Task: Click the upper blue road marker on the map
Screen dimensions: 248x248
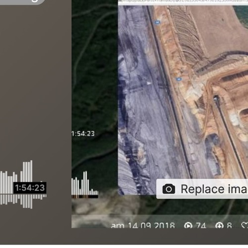Action: point(157,22)
